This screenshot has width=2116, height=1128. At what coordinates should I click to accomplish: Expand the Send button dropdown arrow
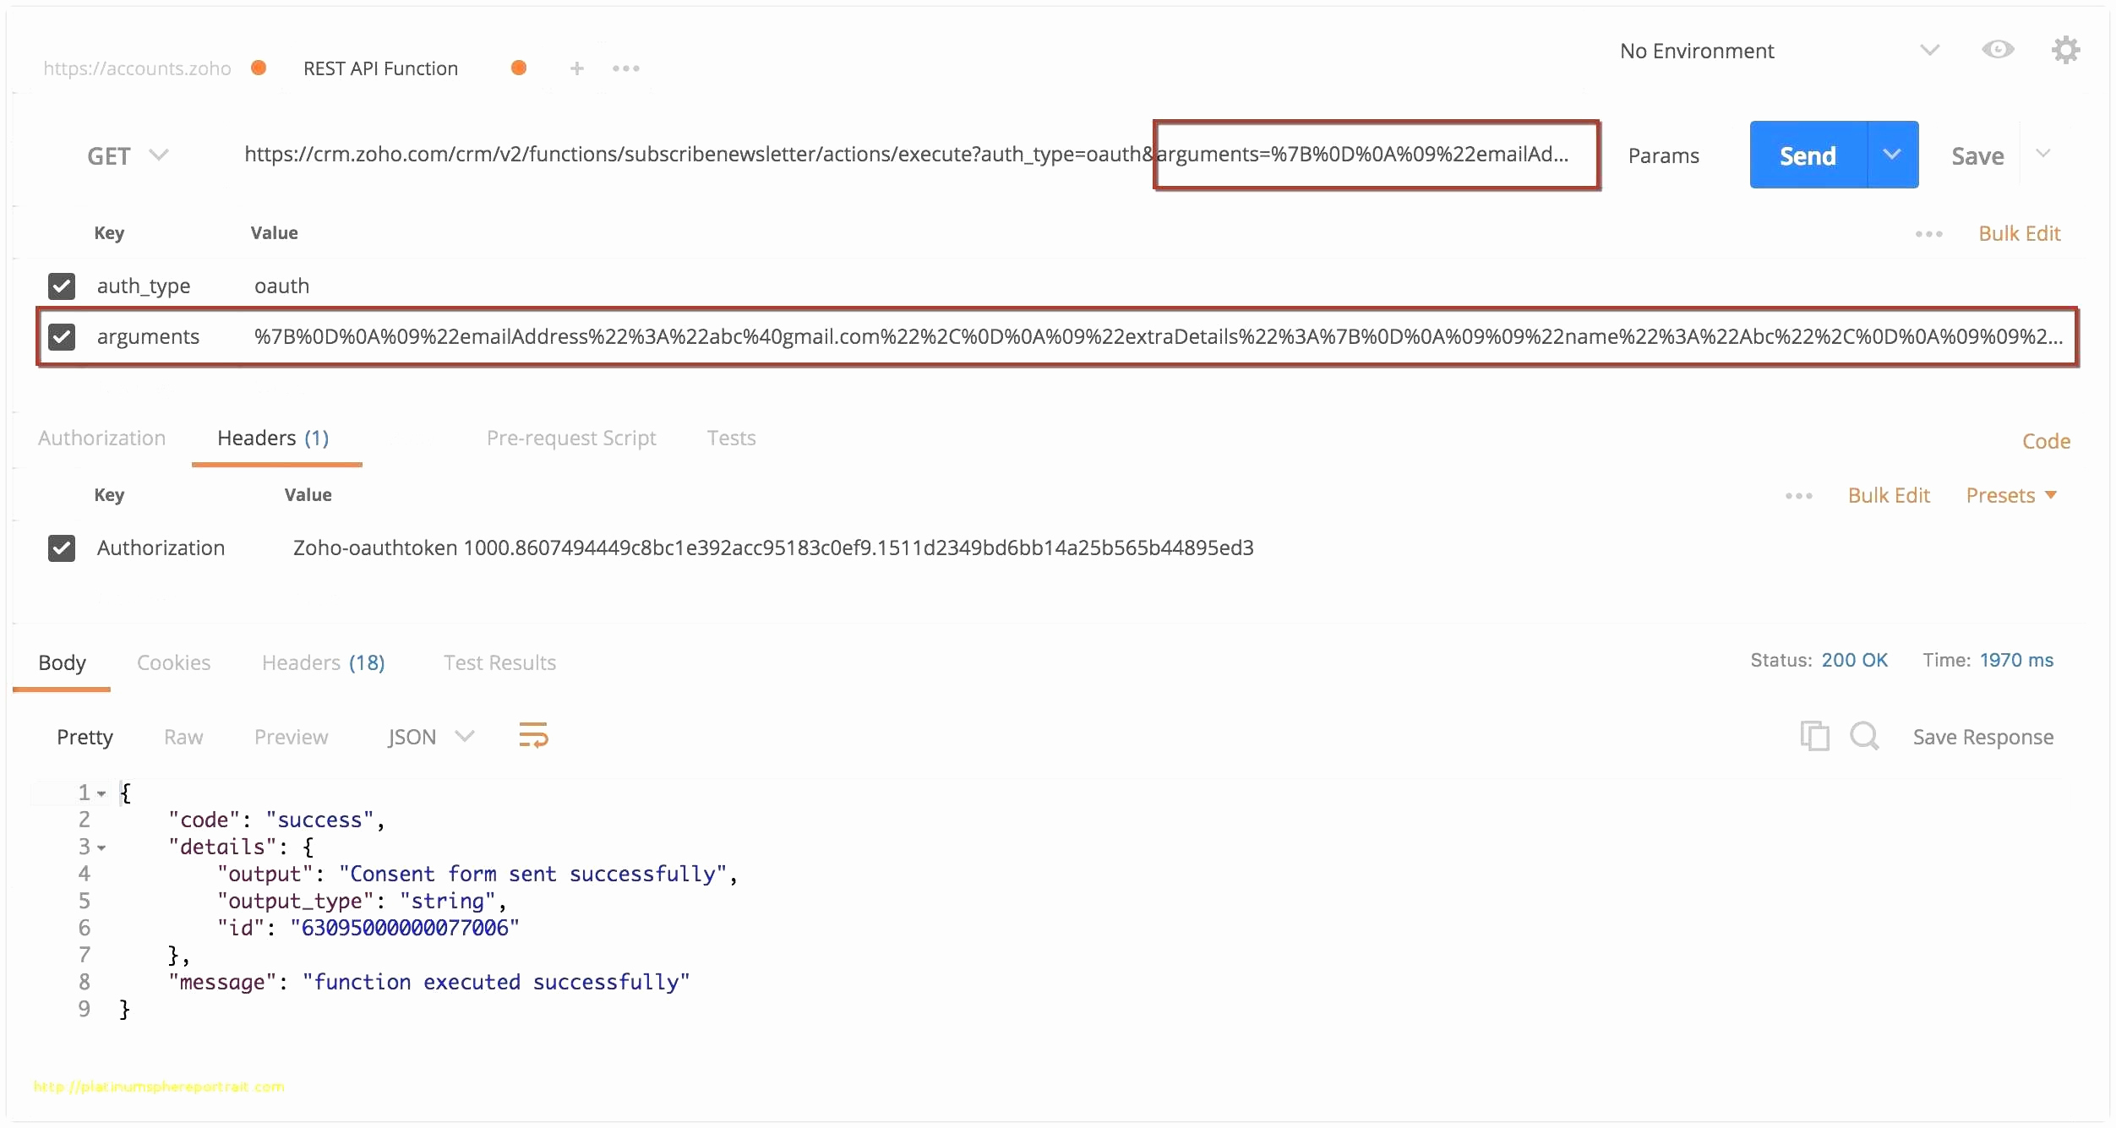coord(1894,155)
